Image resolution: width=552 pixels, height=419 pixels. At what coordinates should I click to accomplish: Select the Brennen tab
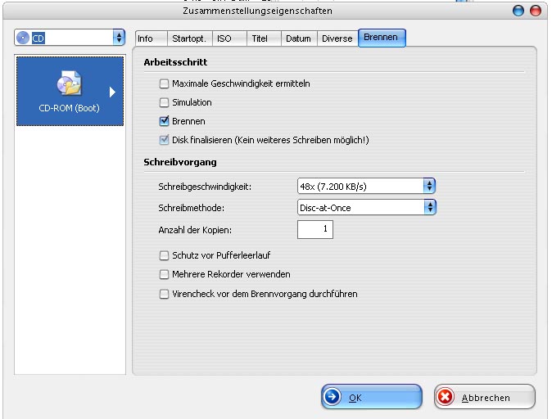[382, 38]
